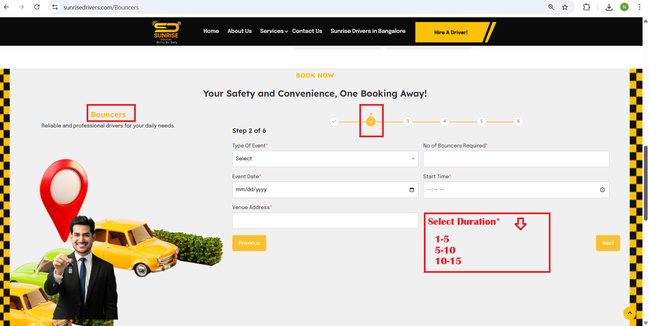Click the Hire A Driver! button
The width and height of the screenshot is (649, 326).
451,33
